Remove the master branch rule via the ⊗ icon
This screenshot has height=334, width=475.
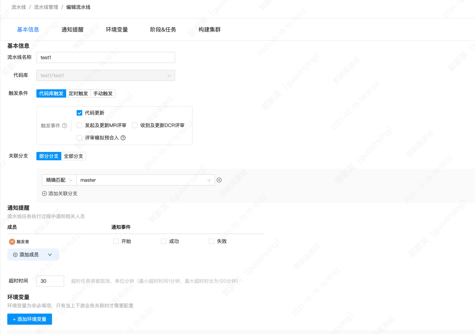[x=219, y=180]
